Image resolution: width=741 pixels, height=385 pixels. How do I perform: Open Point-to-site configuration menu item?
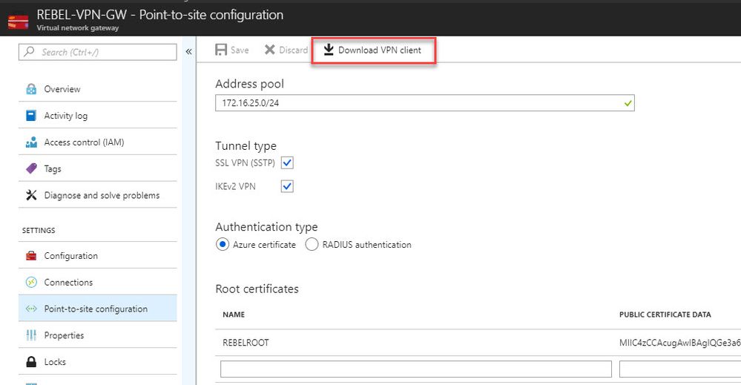[x=96, y=309]
